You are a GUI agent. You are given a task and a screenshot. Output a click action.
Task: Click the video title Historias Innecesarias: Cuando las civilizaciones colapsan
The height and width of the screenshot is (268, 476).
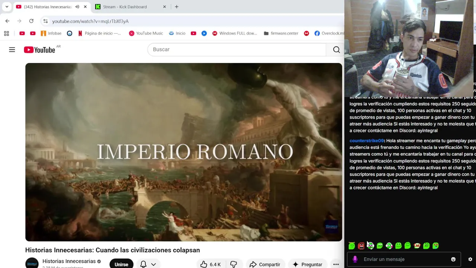pos(113,250)
